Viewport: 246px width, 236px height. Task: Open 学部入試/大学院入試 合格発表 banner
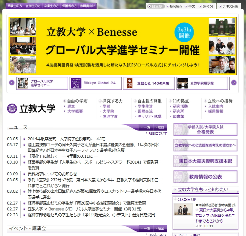click(x=205, y=129)
